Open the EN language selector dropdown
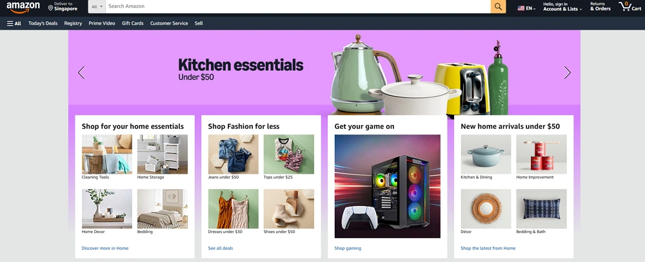This screenshot has width=645, height=262. (531, 8)
